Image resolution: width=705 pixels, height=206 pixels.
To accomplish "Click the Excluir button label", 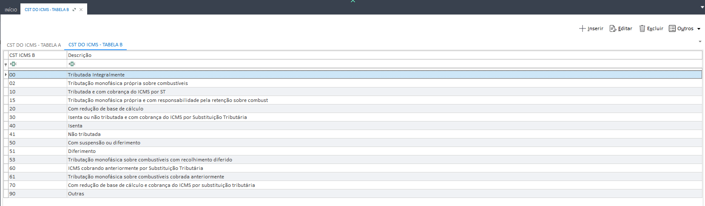I will pyautogui.click(x=655, y=28).
